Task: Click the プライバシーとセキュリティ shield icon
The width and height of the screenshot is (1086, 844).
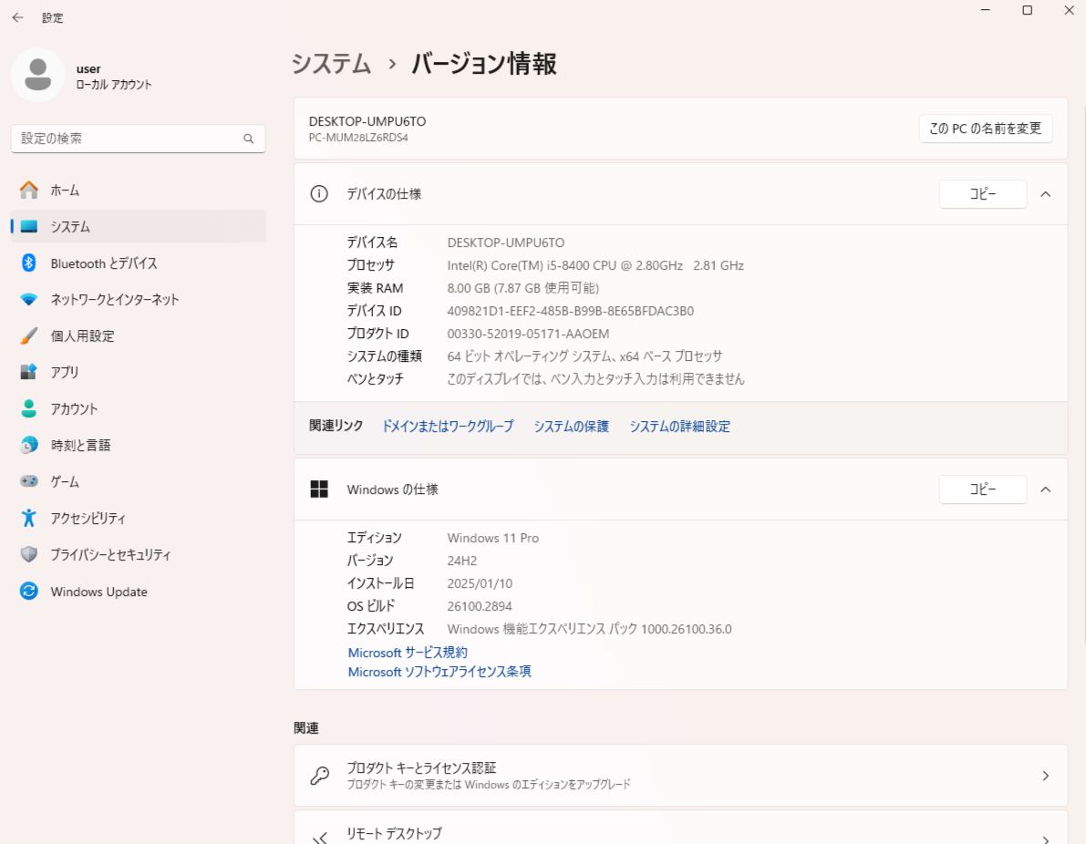Action: coord(29,554)
